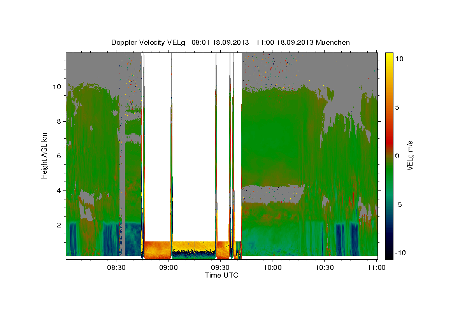Click the 10:00 time tick label
This screenshot has height=311, width=467.
pyautogui.click(x=272, y=268)
